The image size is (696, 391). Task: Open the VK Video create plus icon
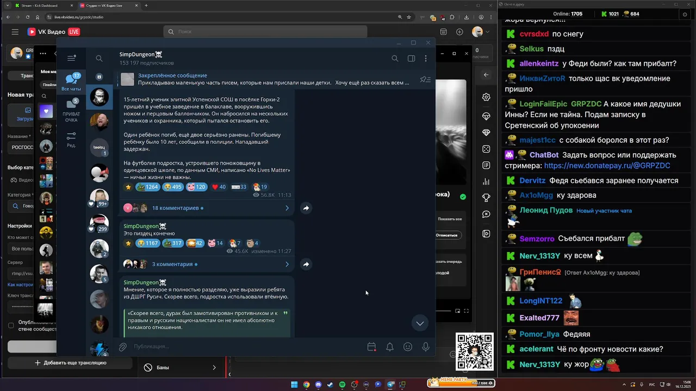459,32
